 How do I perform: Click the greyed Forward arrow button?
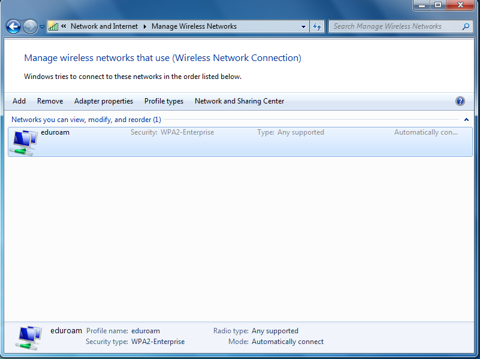coord(30,26)
